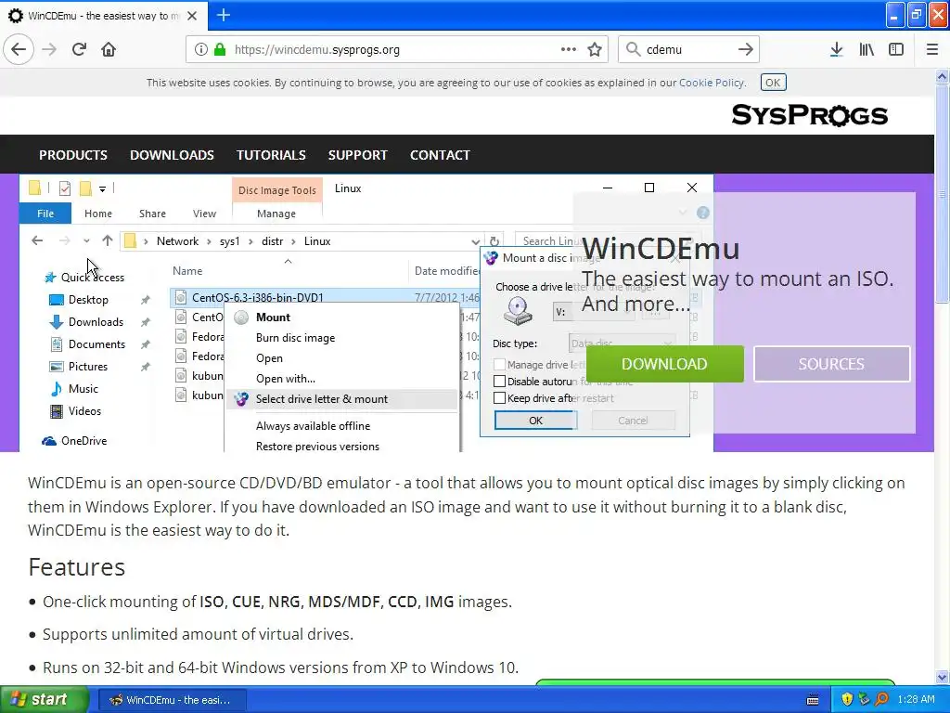Click OK in the Mount a disc image dialog
This screenshot has height=713, width=950.
coord(535,421)
